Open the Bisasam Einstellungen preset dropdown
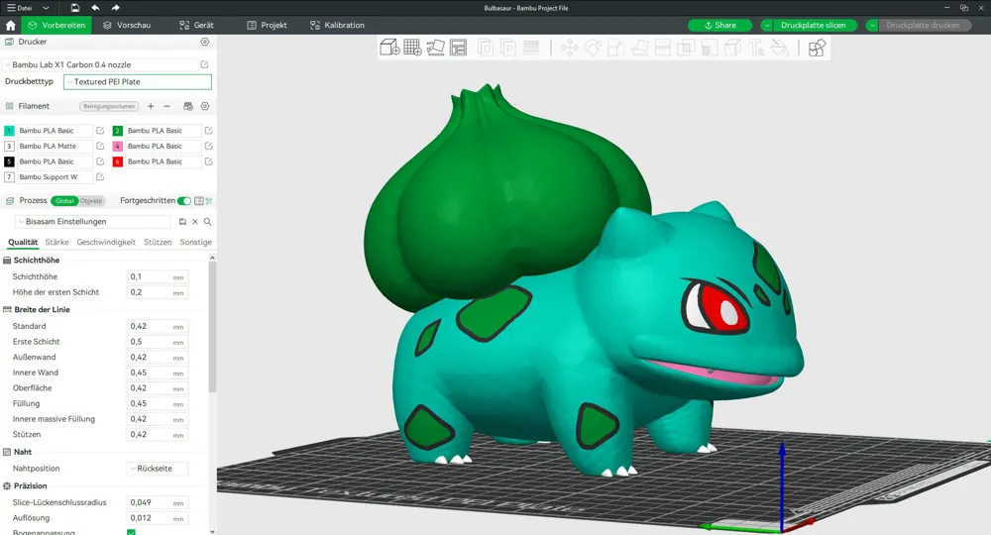The image size is (991, 535). point(93,222)
